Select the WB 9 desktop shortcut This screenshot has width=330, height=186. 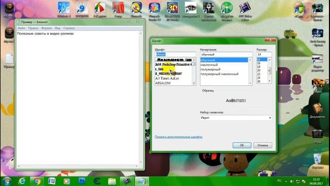(x=81, y=10)
